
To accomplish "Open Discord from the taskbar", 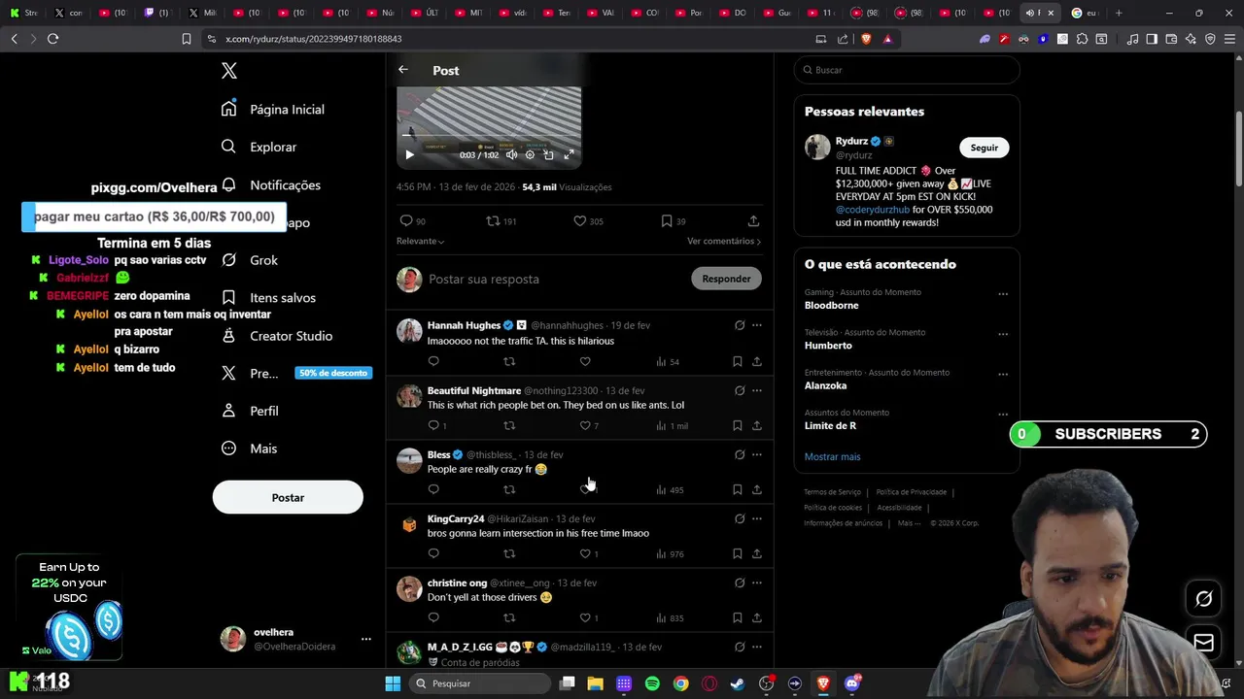I will point(852,683).
